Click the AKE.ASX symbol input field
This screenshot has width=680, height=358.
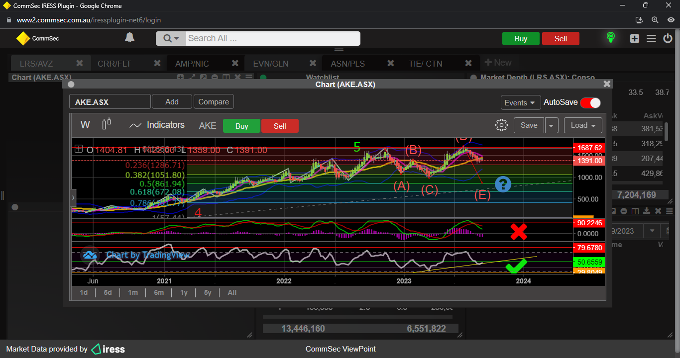[110, 102]
